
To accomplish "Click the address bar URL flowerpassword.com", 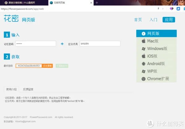I will pyautogui.click(x=22, y=9).
